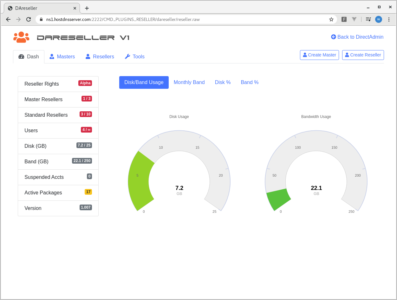The width and height of the screenshot is (397, 300).
Task: Click the back arrow icon beside DirectAdmin
Action: pos(333,37)
